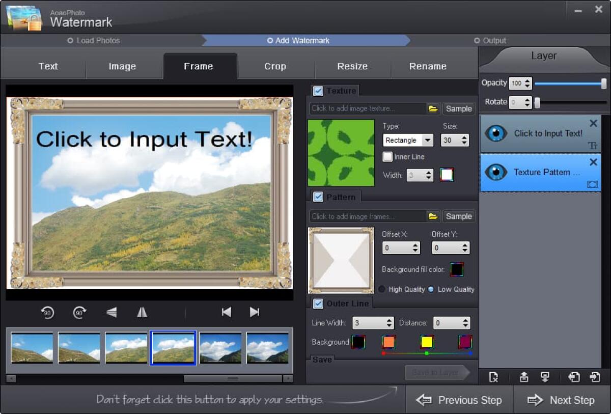The image size is (611, 414).
Task: Move the selected layer up
Action: (x=524, y=377)
